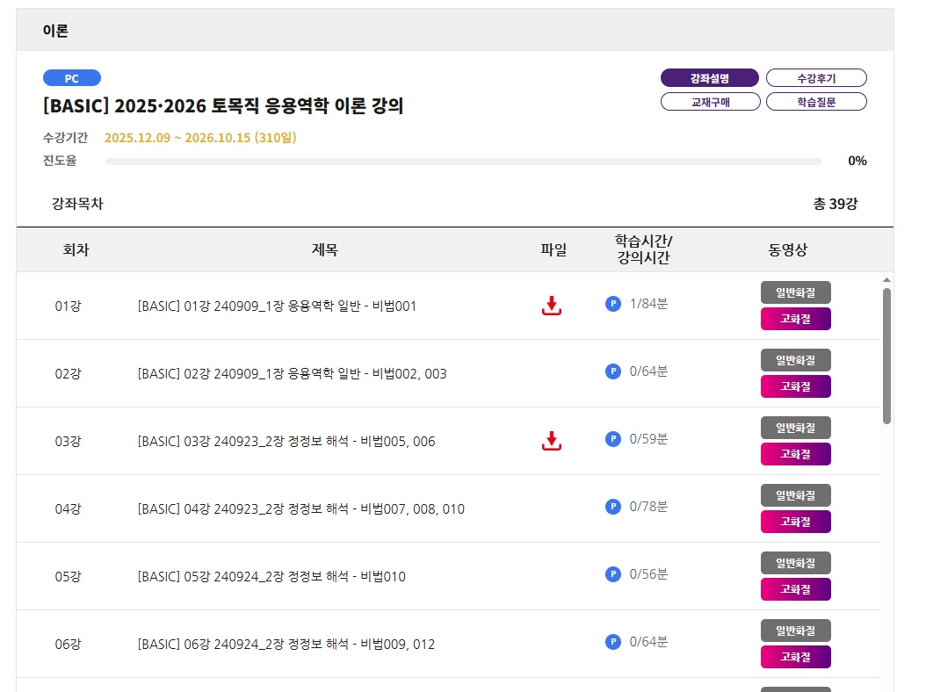Viewport: 926px width, 692px height.
Task: Click the blue P icon for 06강
Action: coord(613,642)
